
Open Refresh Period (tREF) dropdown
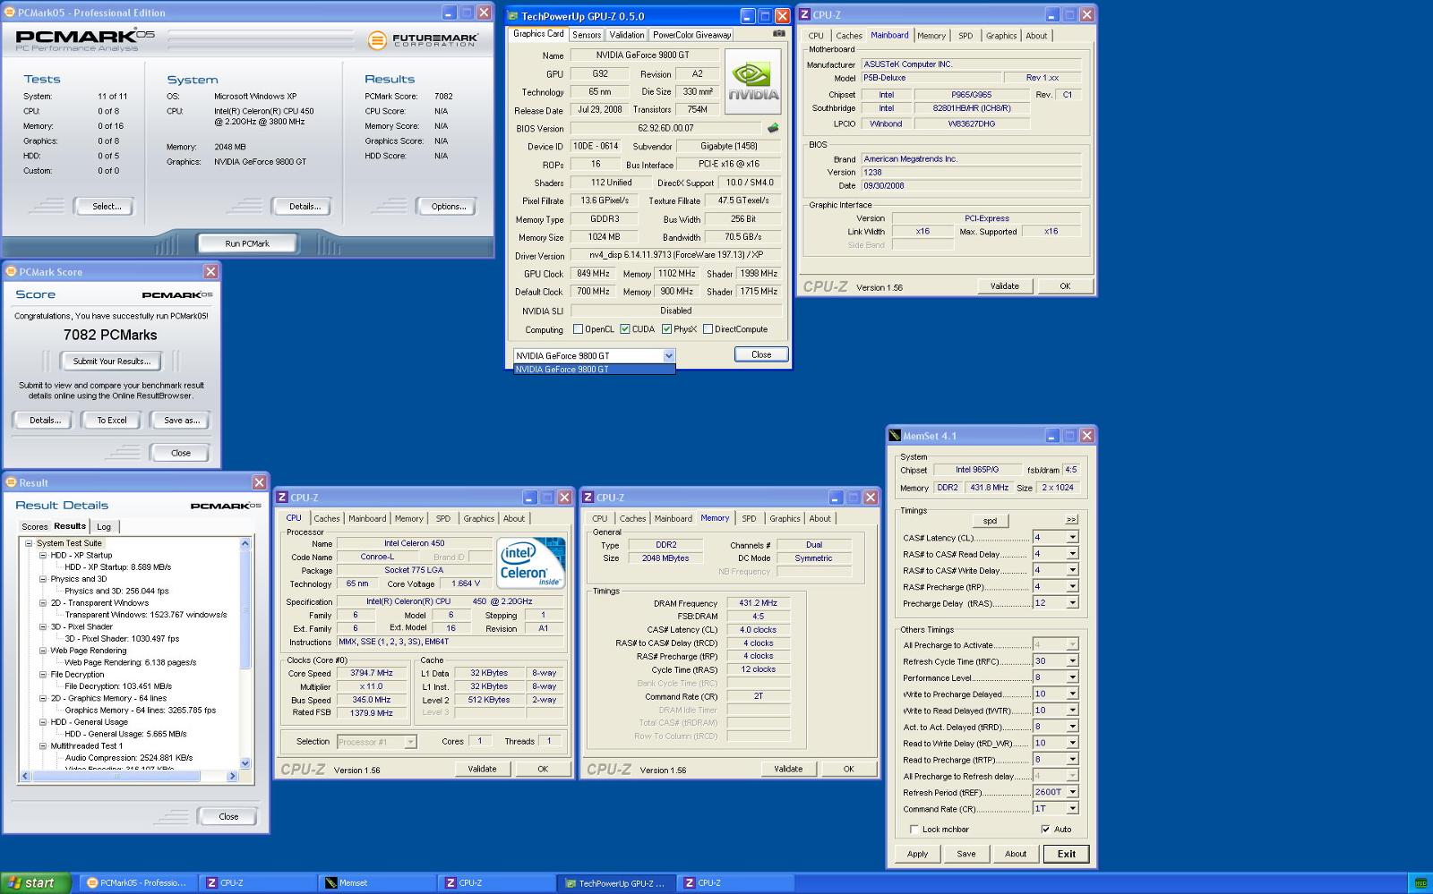pos(1072,792)
